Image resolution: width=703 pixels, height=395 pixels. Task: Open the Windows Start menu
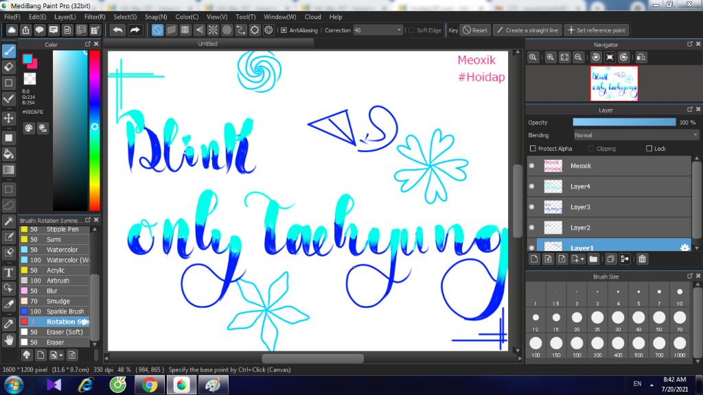point(14,385)
